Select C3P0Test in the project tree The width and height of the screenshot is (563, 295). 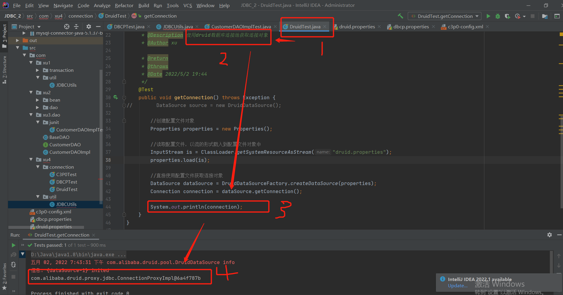(66, 174)
